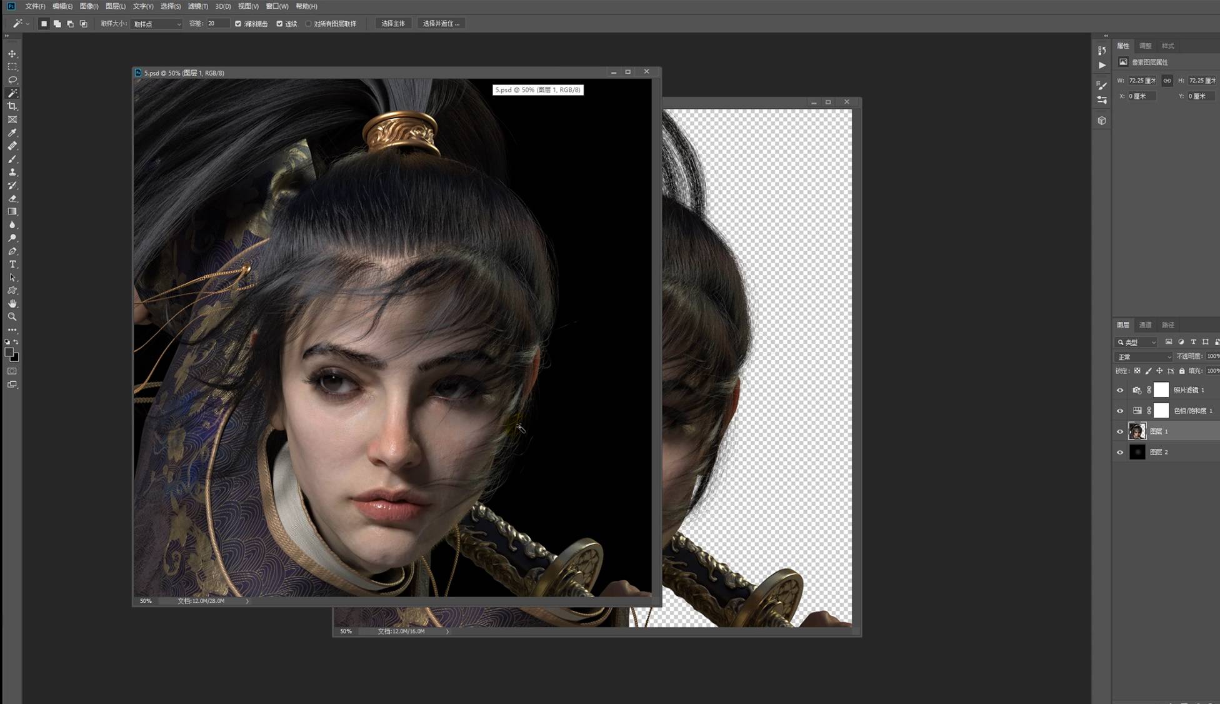
Task: Toggle Quick Mask mode icon
Action: click(12, 371)
